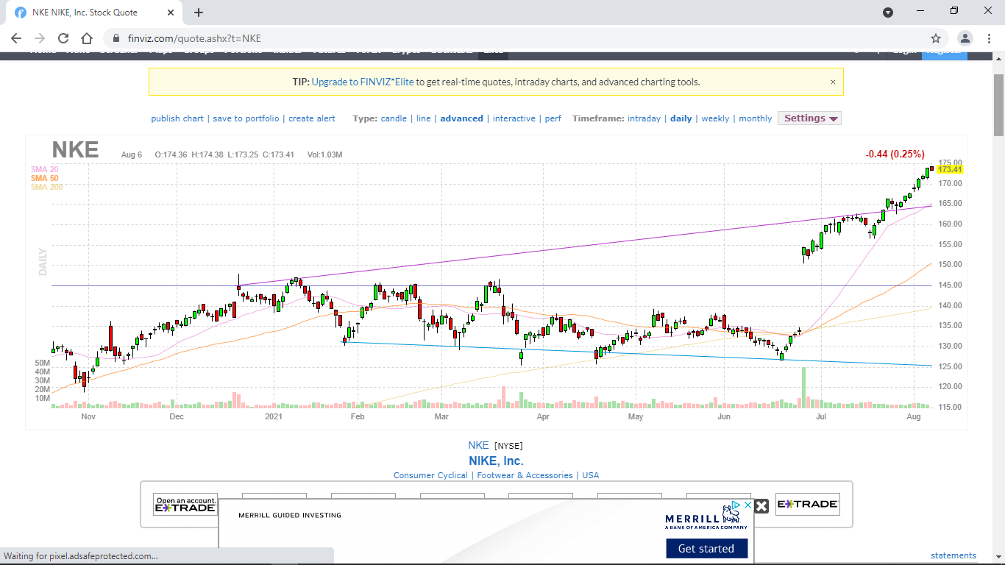Click the Merrill logo in the ad

706,516
